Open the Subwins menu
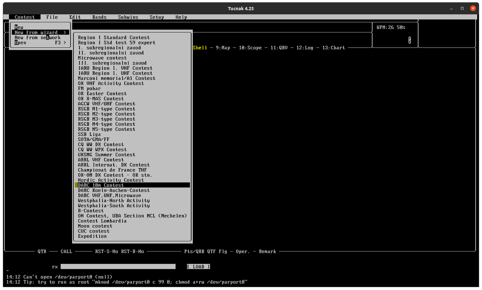The height and width of the screenshot is (290, 482). point(128,17)
